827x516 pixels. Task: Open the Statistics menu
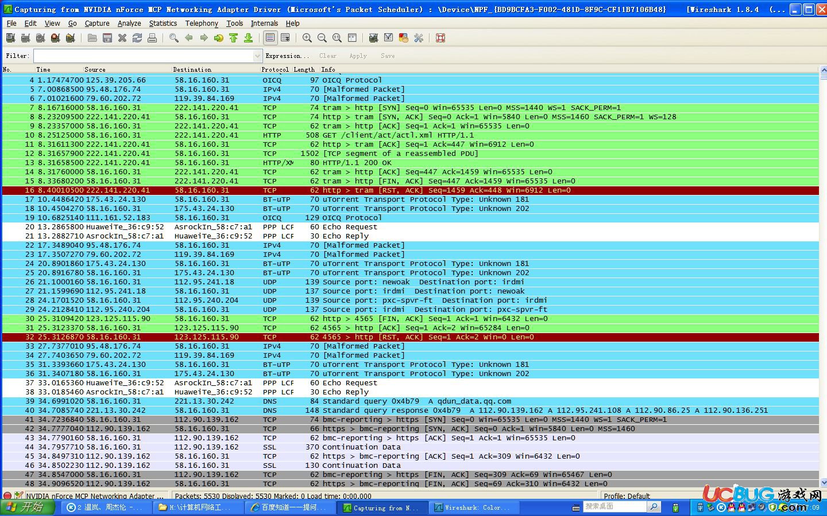163,24
